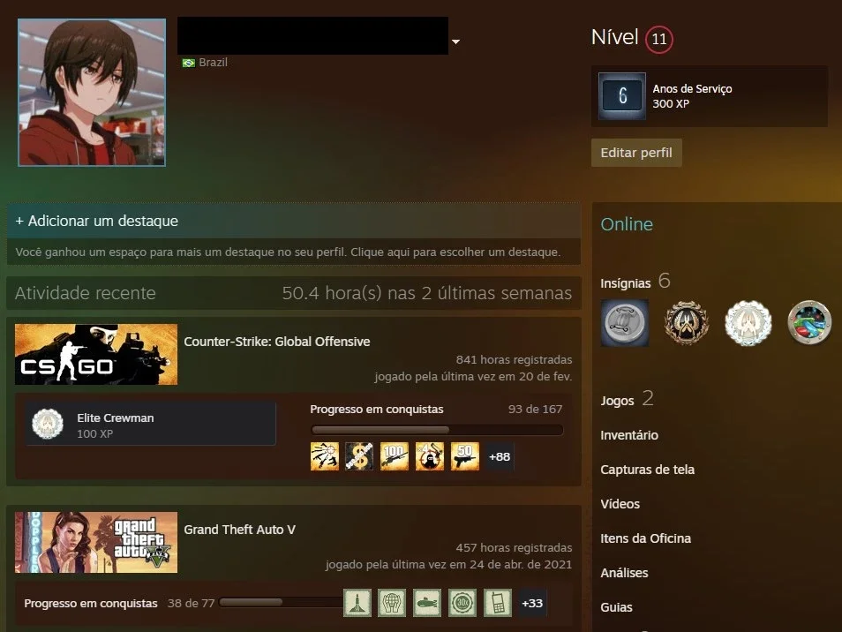Click the CS:GO masked figure x4 achievement icon
Screen dimensions: 842x632
tap(430, 456)
